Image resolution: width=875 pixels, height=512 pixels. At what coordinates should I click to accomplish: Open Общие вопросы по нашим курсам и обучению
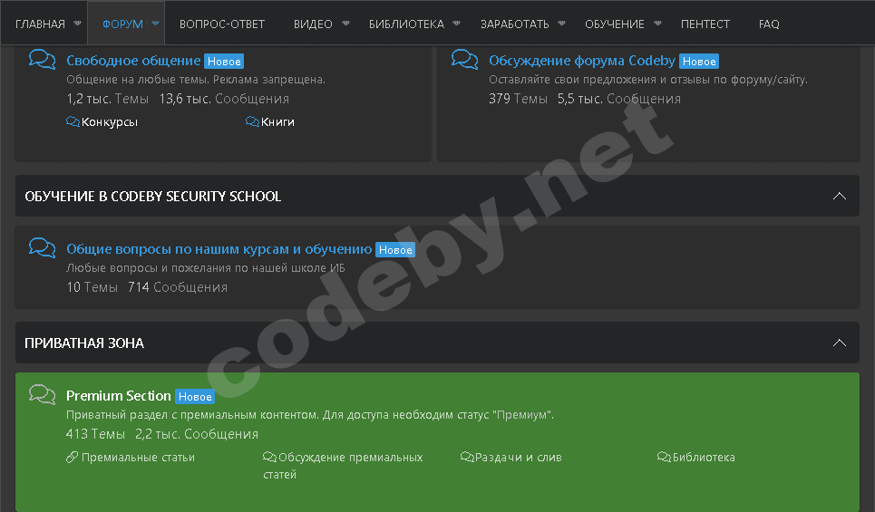click(219, 248)
